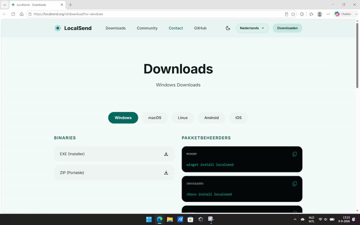Copy the choco install command

(x=295, y=184)
